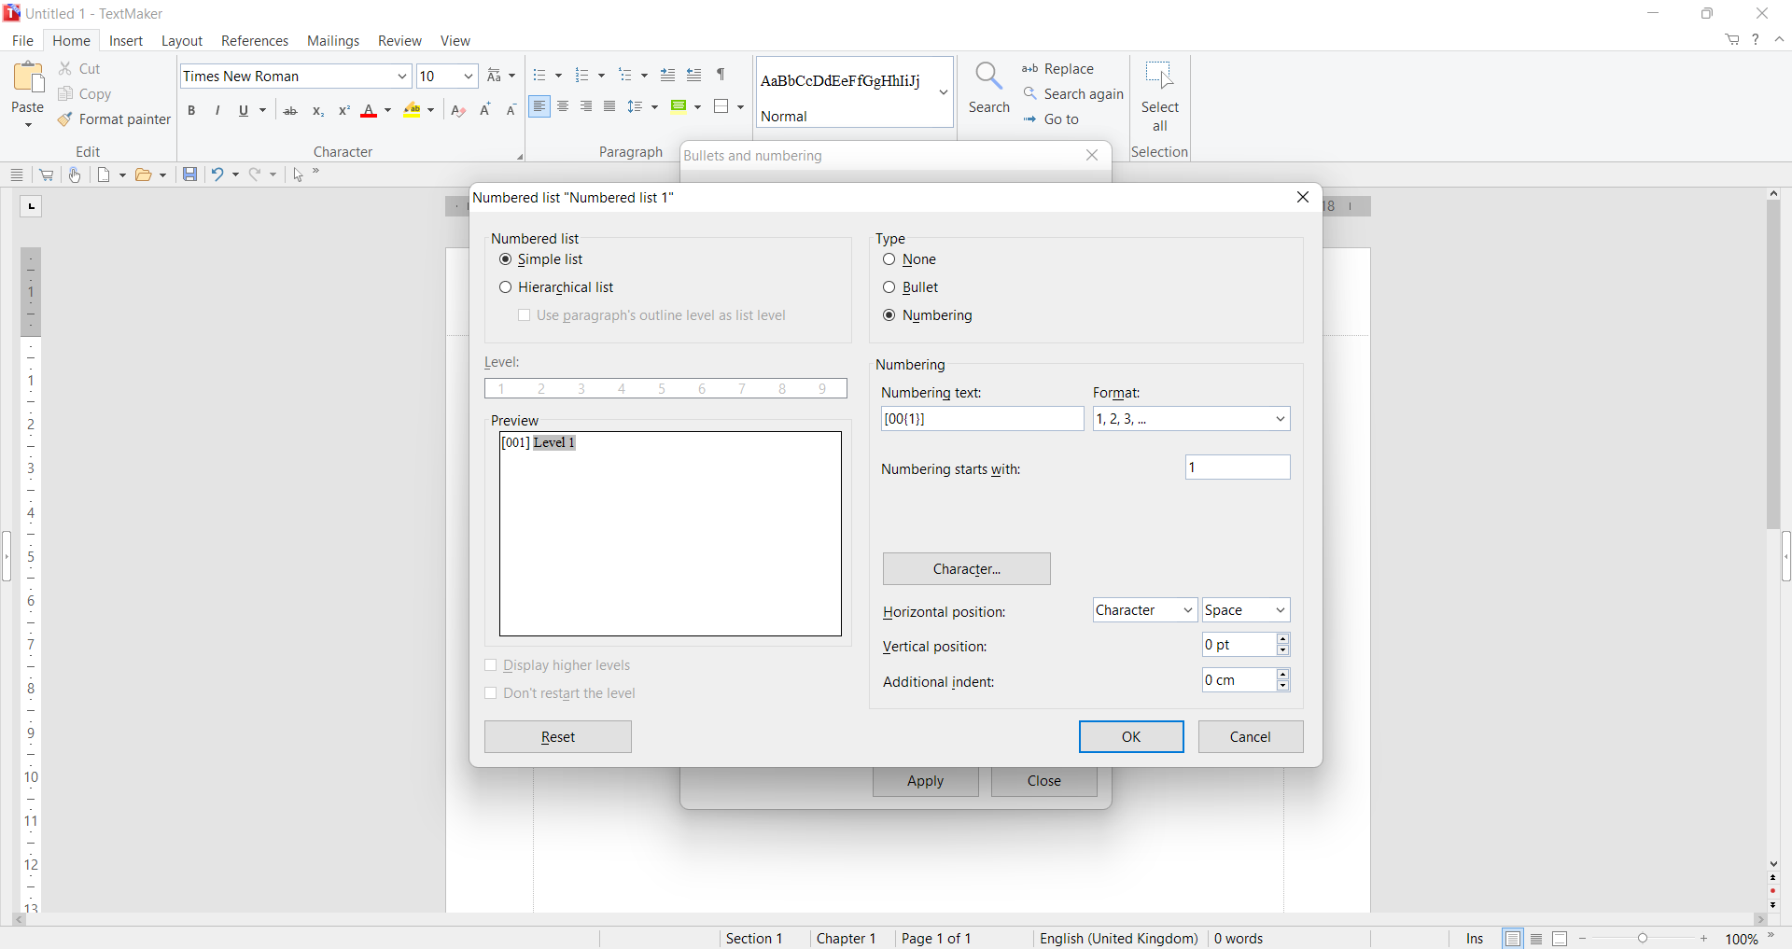Center align the paragraph
The image size is (1792, 949).
pos(564,107)
